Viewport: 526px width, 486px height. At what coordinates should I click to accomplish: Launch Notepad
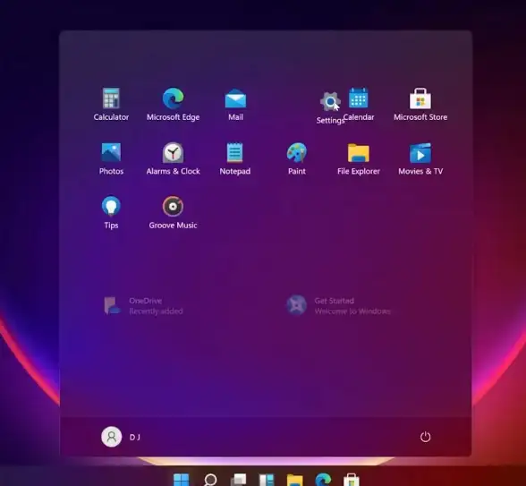pyautogui.click(x=234, y=158)
